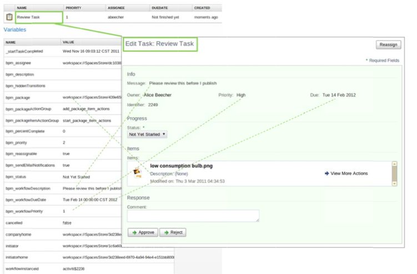Sort tasks by the ASSIGNEE column header
The image size is (417, 274).
tap(117, 8)
